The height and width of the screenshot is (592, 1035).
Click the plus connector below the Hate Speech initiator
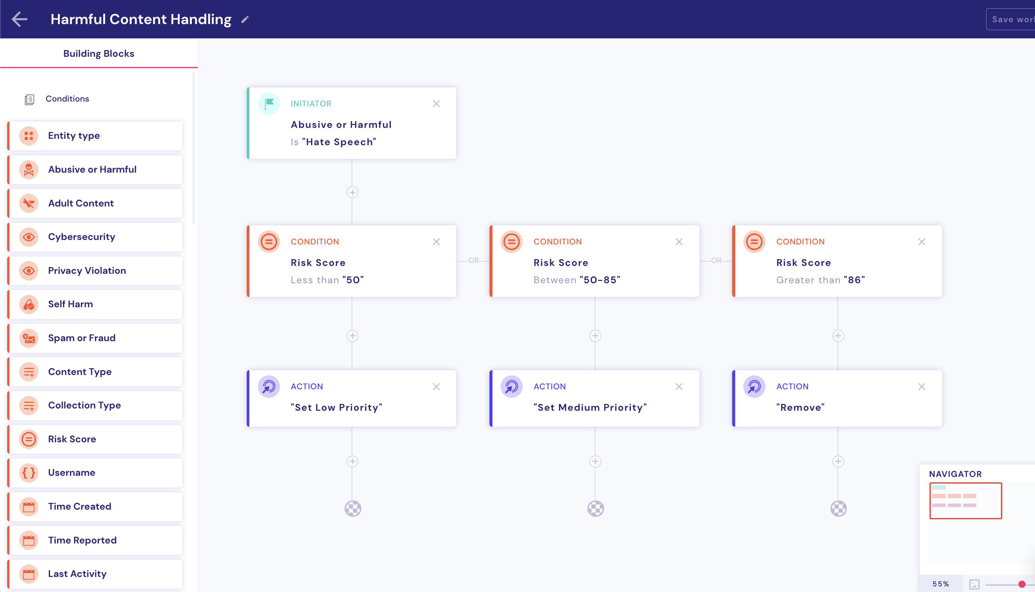tap(352, 192)
